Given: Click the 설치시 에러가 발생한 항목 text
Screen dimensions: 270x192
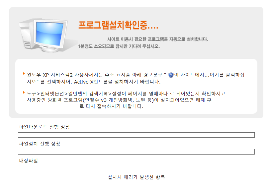Looking at the screenshot, I should [136, 177].
